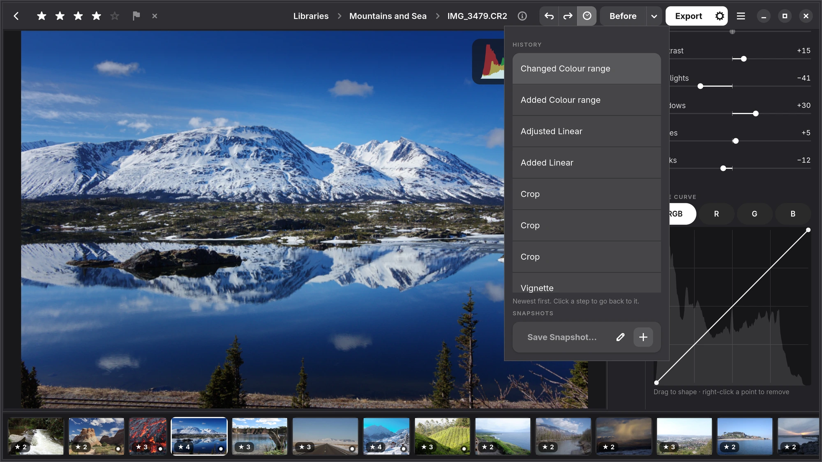Toggle the flag marker on this photo

click(136, 16)
